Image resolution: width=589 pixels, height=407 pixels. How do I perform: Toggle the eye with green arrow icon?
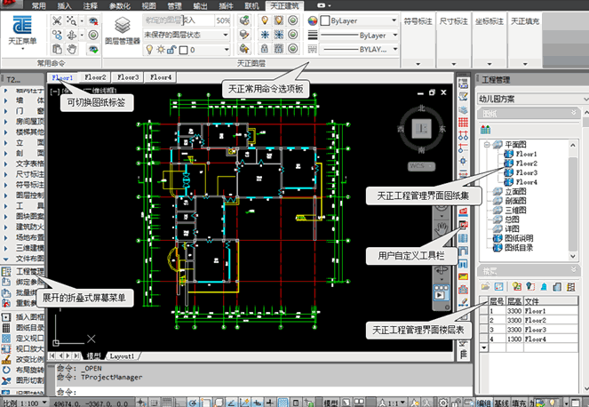[x=93, y=49]
